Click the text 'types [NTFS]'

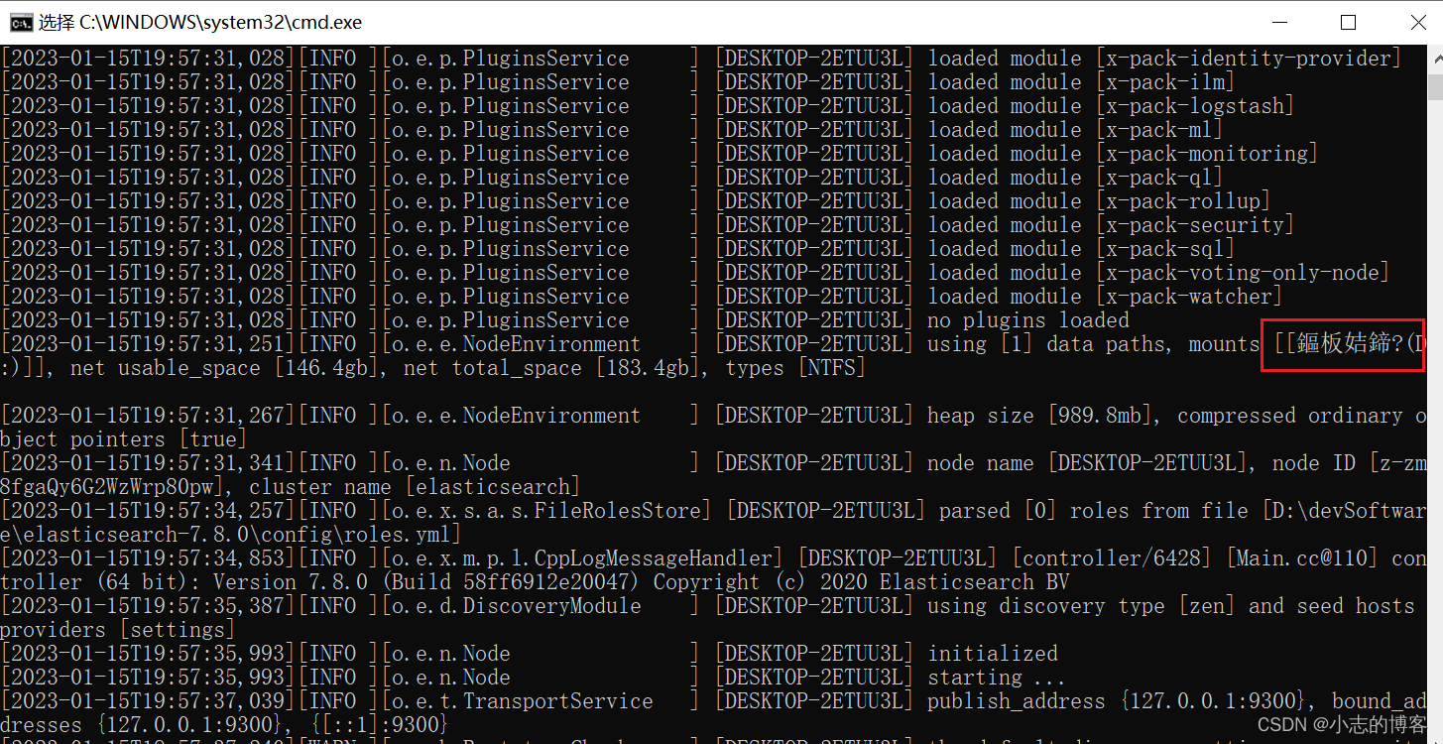pos(796,368)
